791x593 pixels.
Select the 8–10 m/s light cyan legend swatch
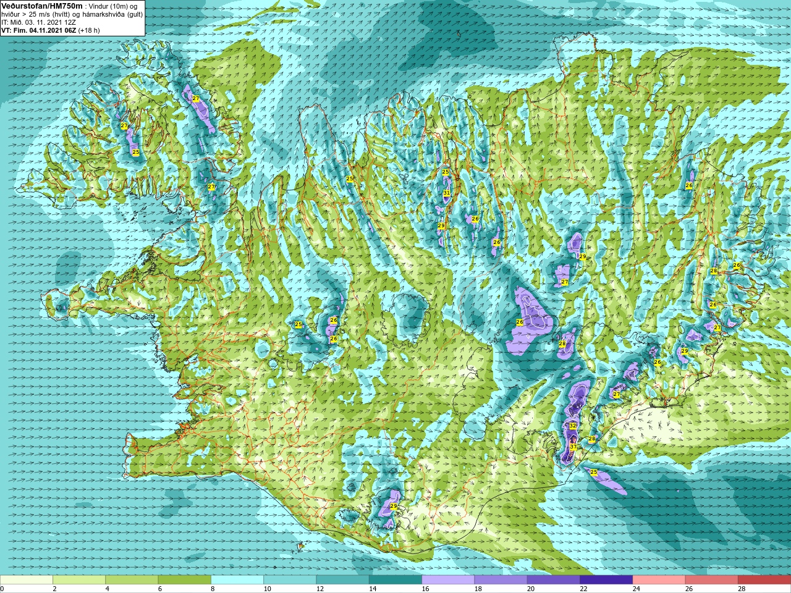click(x=237, y=579)
